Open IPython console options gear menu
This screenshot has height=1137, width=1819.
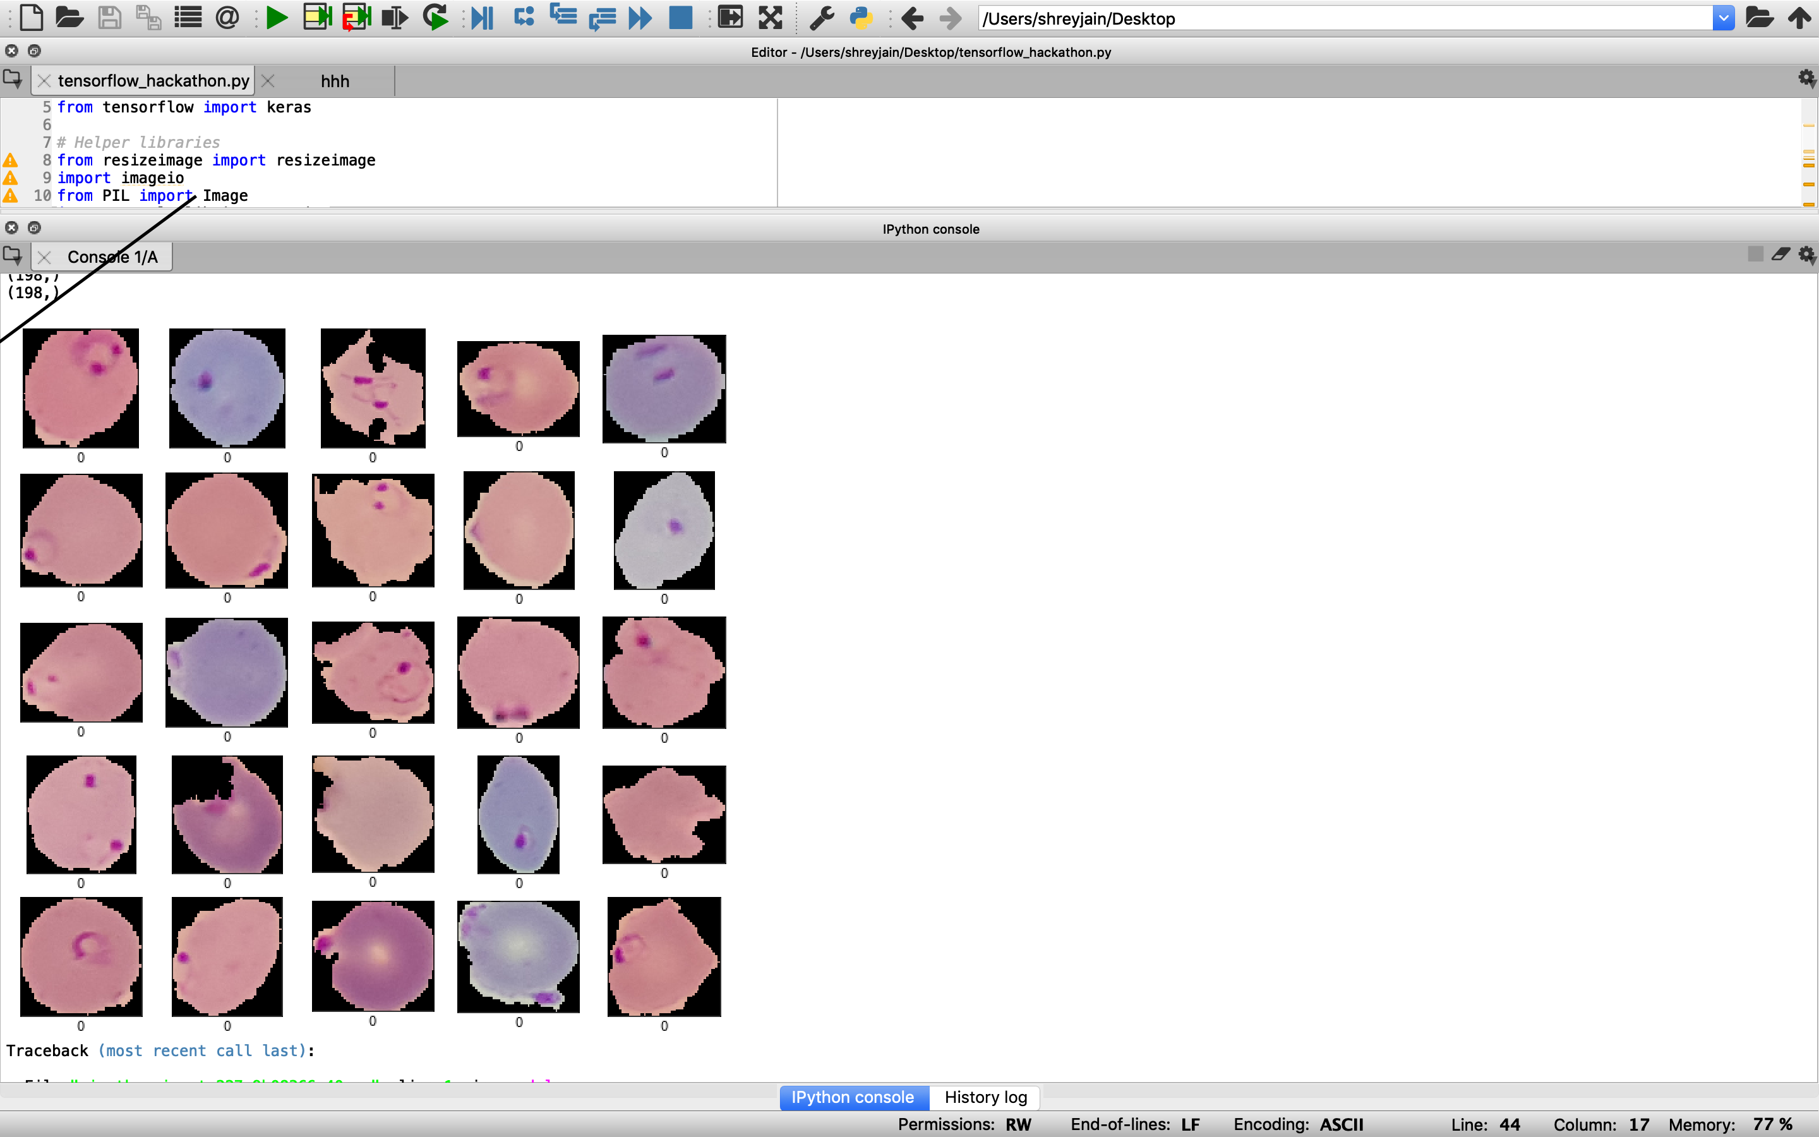click(x=1806, y=255)
